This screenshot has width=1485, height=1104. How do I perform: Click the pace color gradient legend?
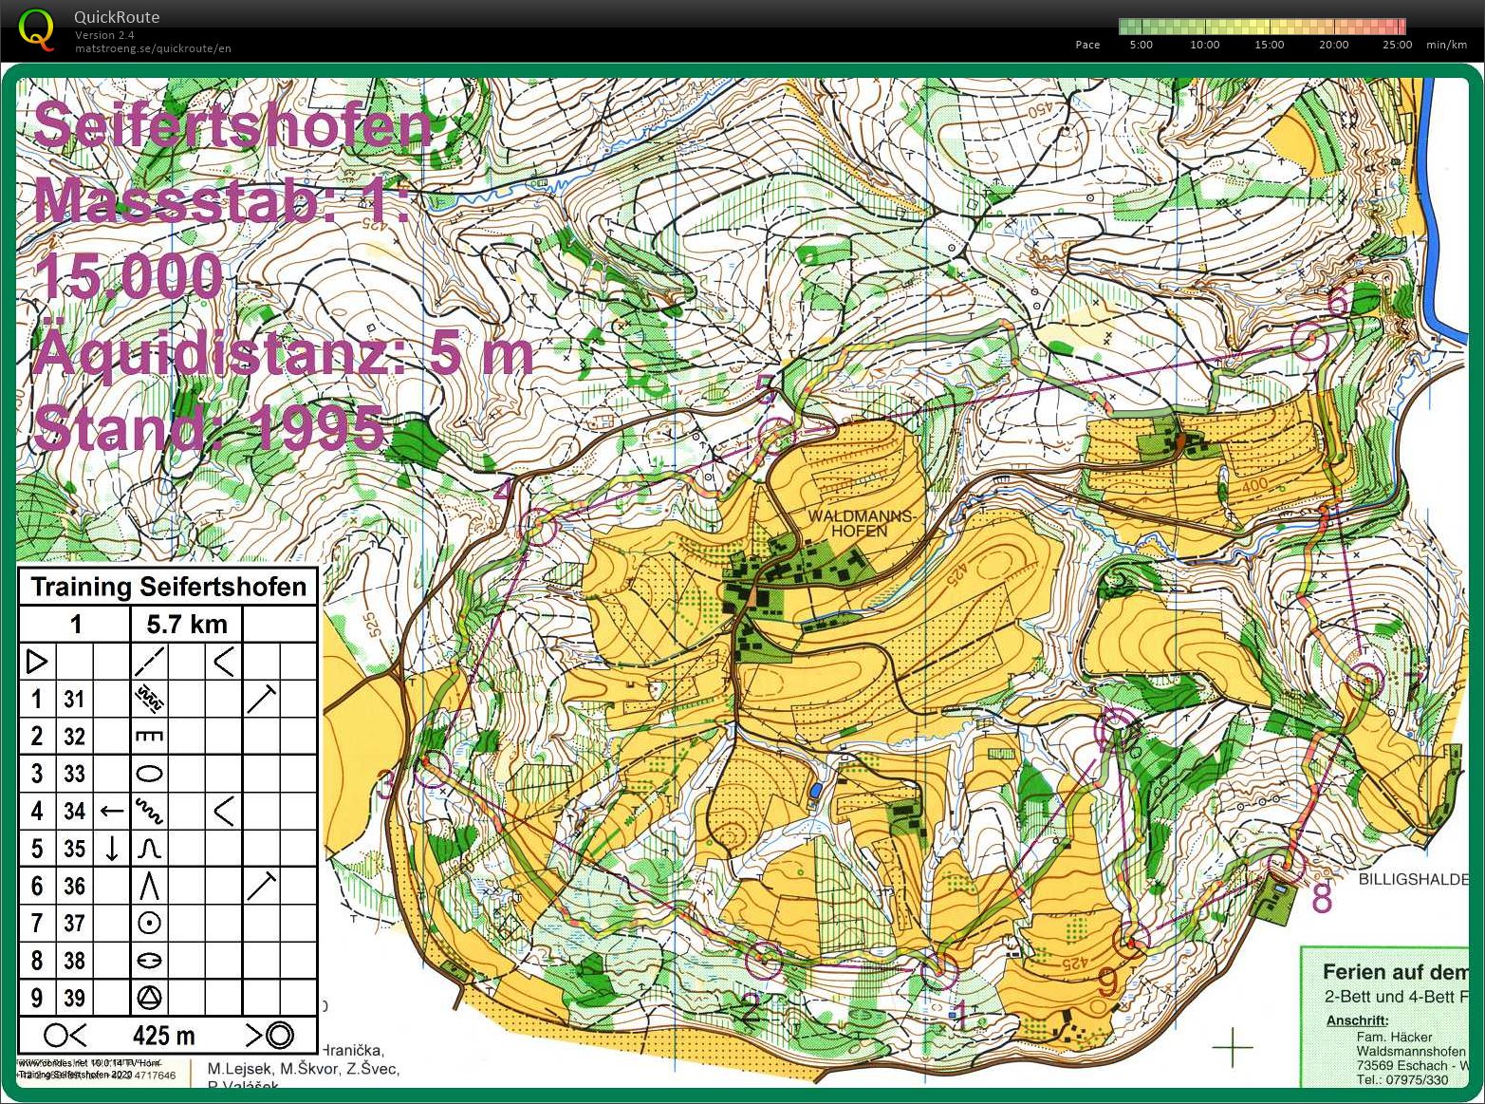[1261, 27]
